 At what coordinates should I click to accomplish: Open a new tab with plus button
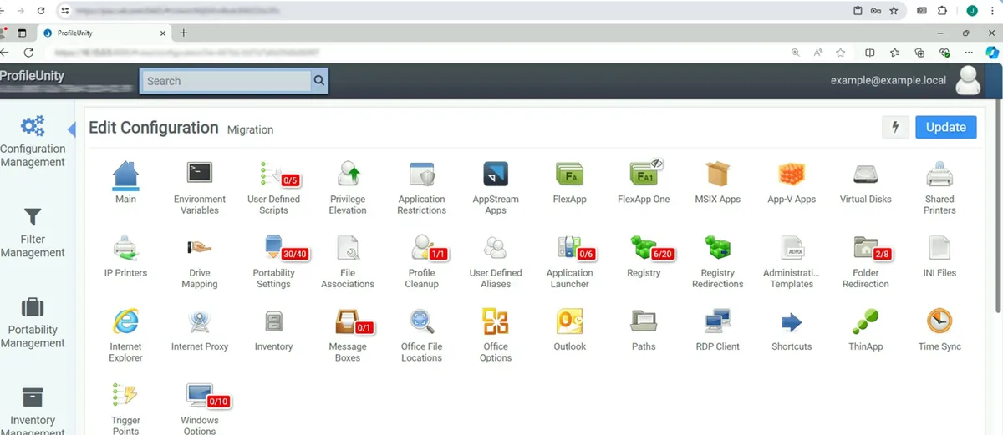184,33
